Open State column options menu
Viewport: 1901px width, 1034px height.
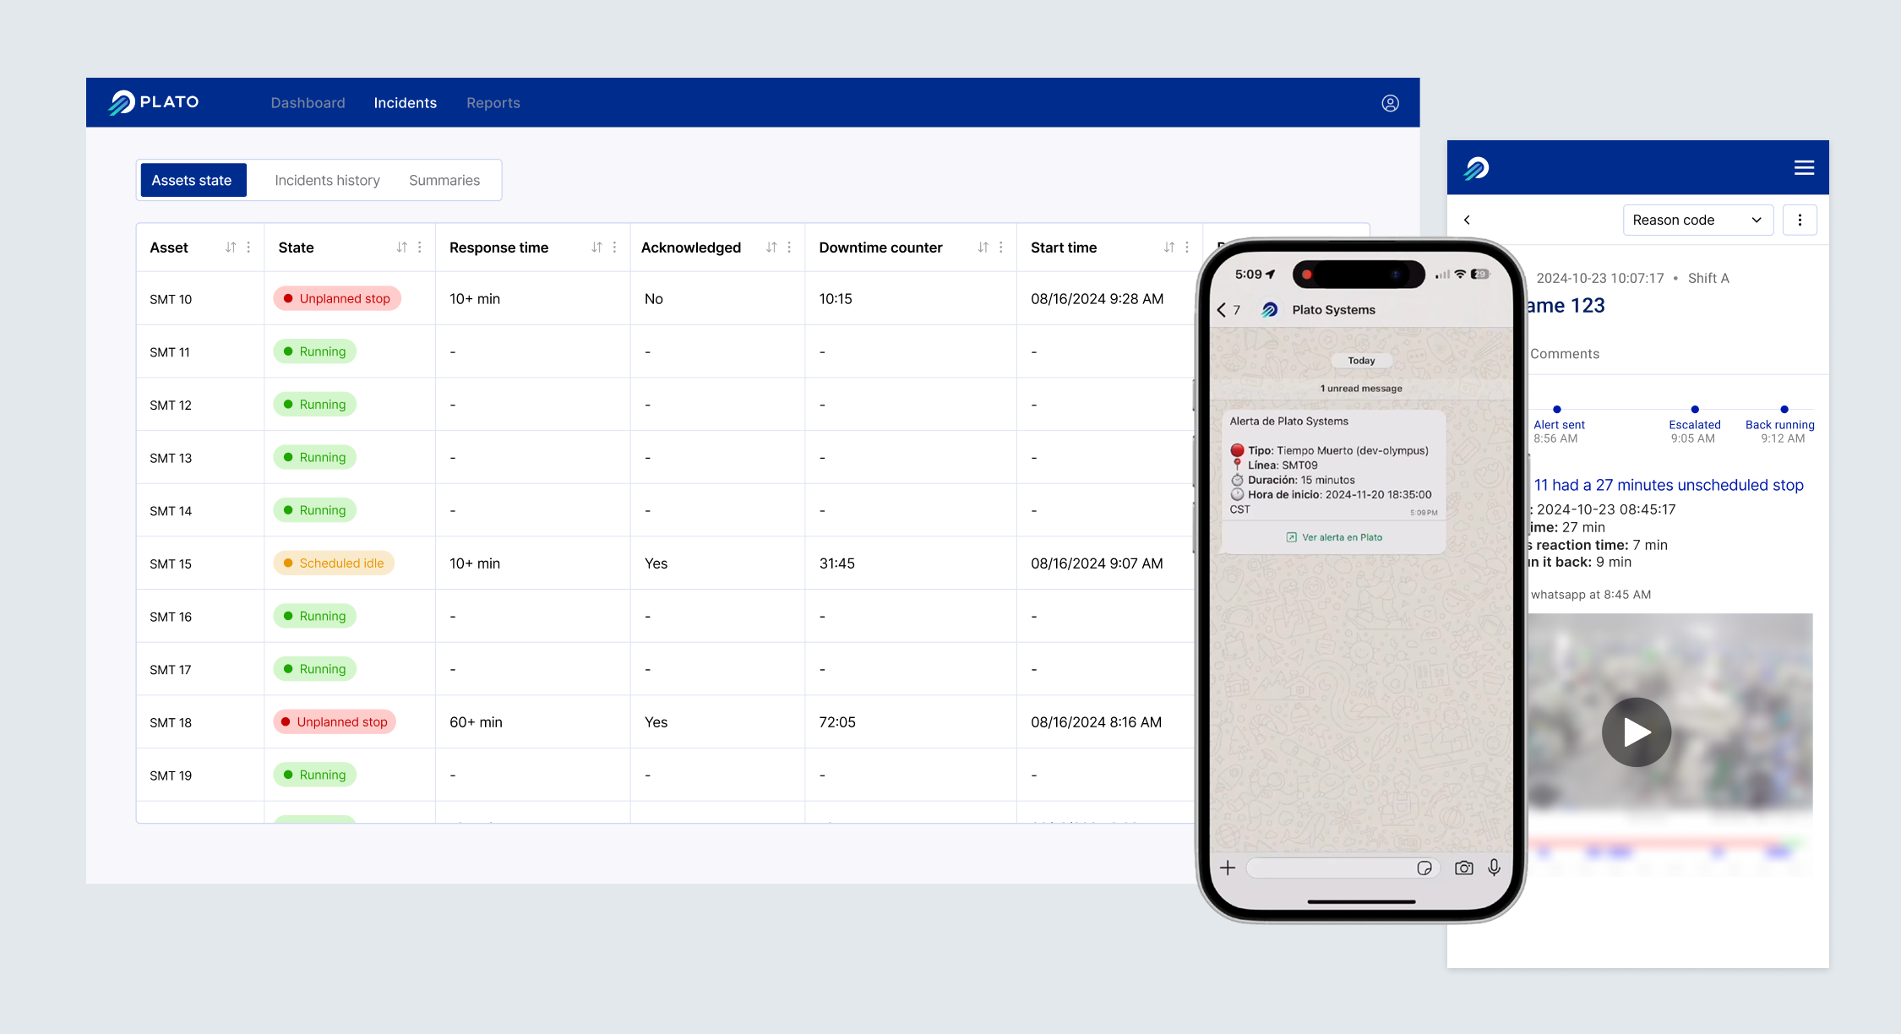420,248
